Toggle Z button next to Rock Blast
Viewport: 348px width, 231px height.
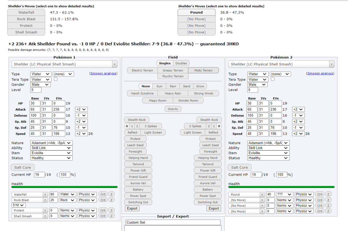pyautogui.click(x=112, y=200)
